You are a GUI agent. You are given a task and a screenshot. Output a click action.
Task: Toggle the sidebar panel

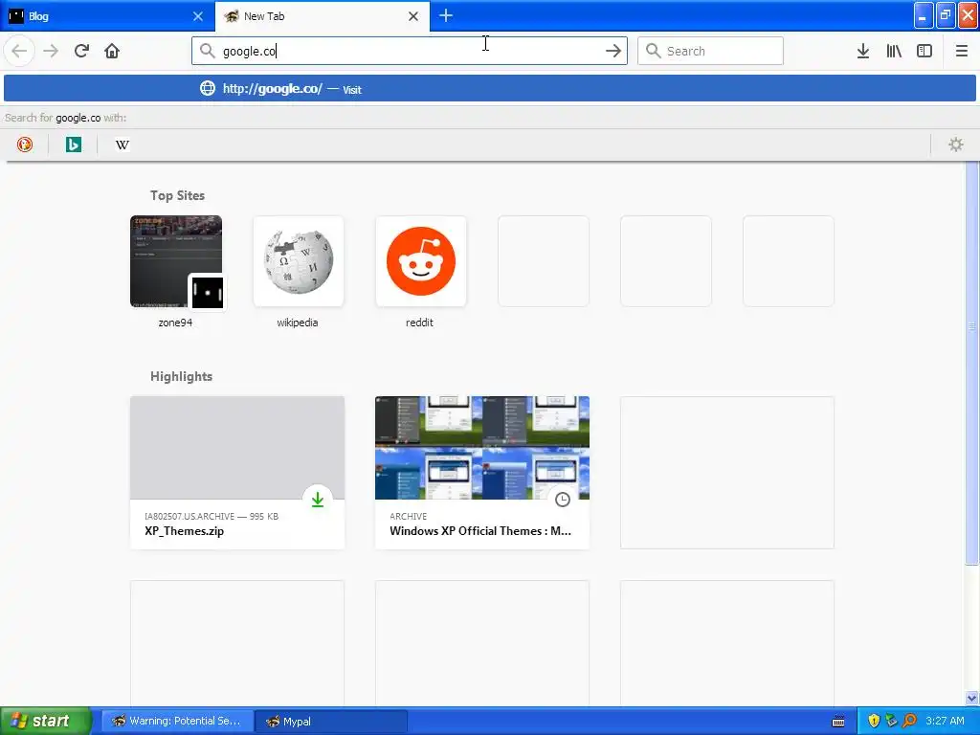(x=924, y=51)
